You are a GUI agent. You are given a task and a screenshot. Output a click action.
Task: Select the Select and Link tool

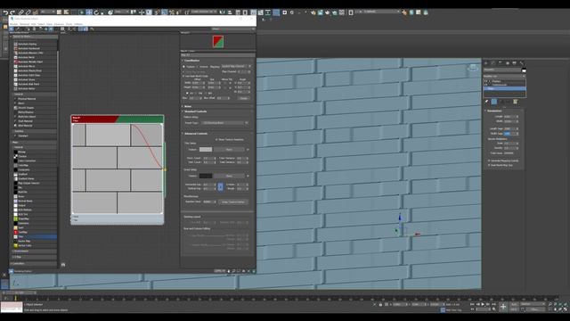click(x=21, y=12)
